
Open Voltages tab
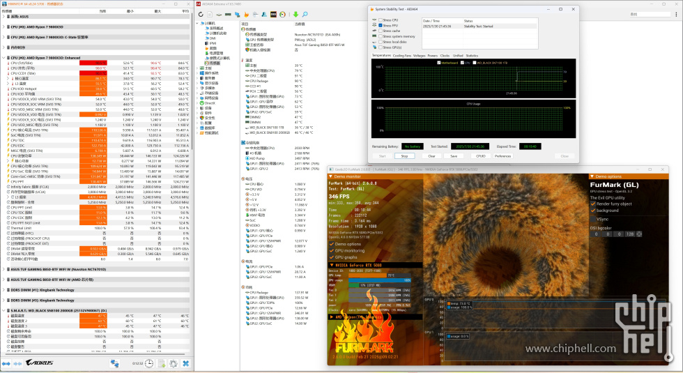(x=419, y=56)
